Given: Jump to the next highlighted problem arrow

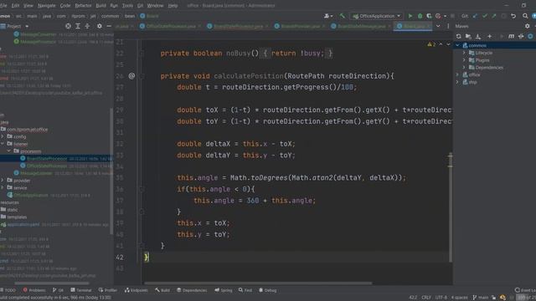Looking at the screenshot, I should pyautogui.click(x=448, y=44).
